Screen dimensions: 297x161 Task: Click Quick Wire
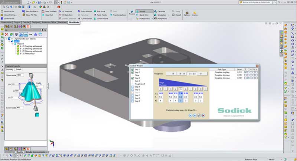click(x=143, y=15)
